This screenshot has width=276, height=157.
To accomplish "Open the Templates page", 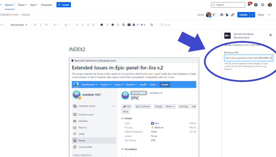I will [x=46, y=5].
